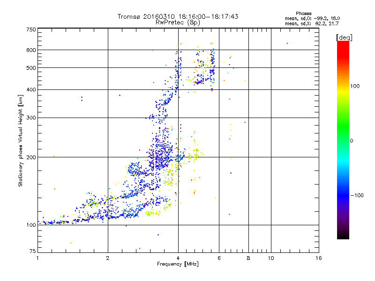Click the x-axis tick label '16'
The image size is (375, 281).
319,258
